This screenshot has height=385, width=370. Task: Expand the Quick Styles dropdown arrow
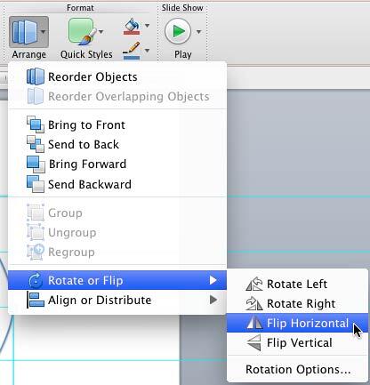coord(101,31)
